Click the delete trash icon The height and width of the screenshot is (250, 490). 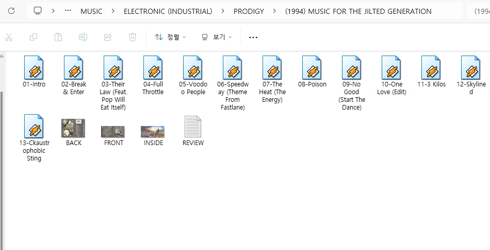click(133, 37)
